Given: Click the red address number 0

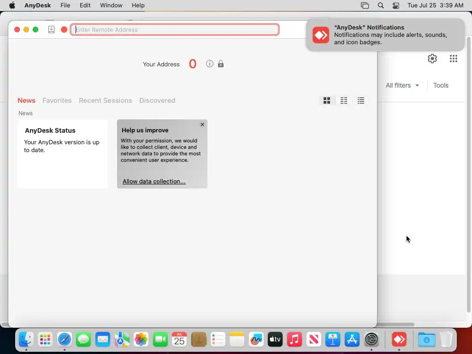Looking at the screenshot, I should point(193,64).
